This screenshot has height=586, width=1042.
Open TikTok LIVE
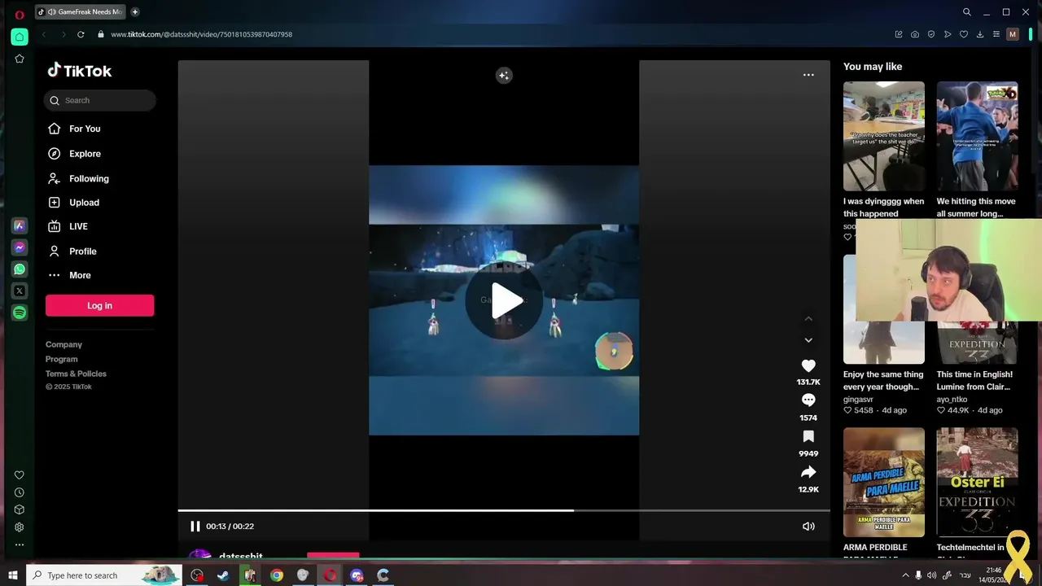(x=68, y=226)
